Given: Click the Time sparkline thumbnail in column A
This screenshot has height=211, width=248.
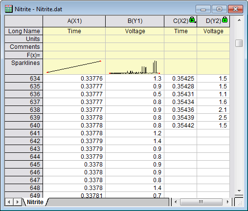Looking at the screenshot, I should (x=74, y=67).
